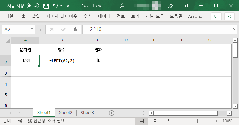The image size is (239, 125).
Task: Click cell B1 containing 함수
Action: click(x=62, y=50)
